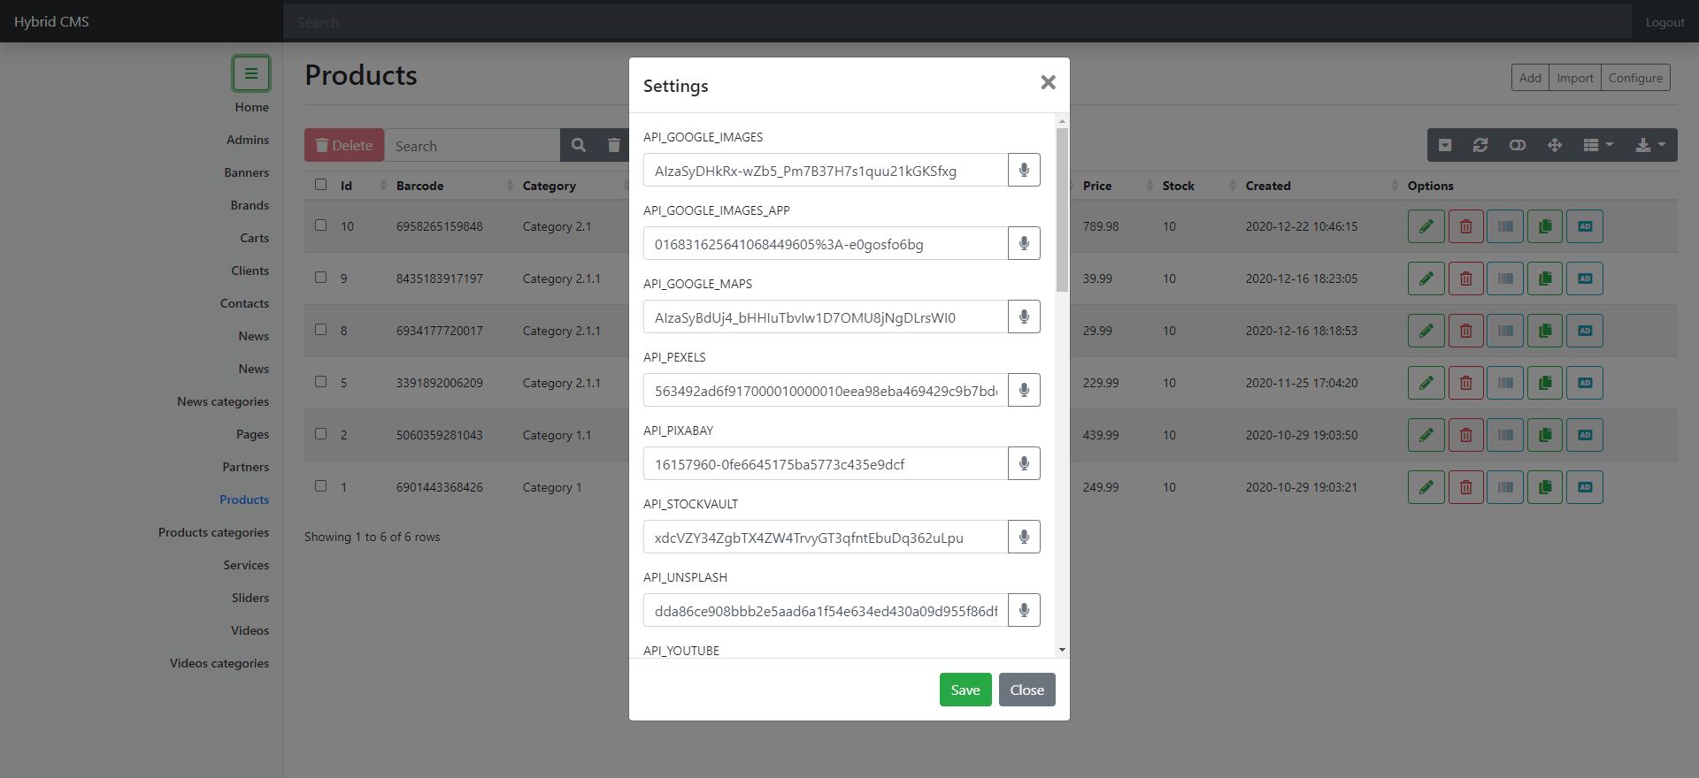
Task: Click green copy icon for product 5
Action: (1545, 383)
